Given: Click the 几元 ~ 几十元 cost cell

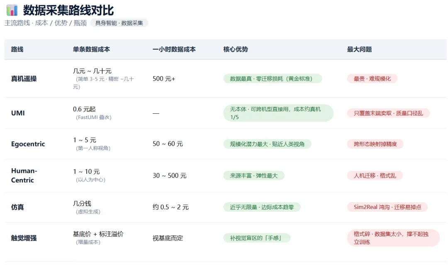Looking at the screenshot, I should pos(92,71).
